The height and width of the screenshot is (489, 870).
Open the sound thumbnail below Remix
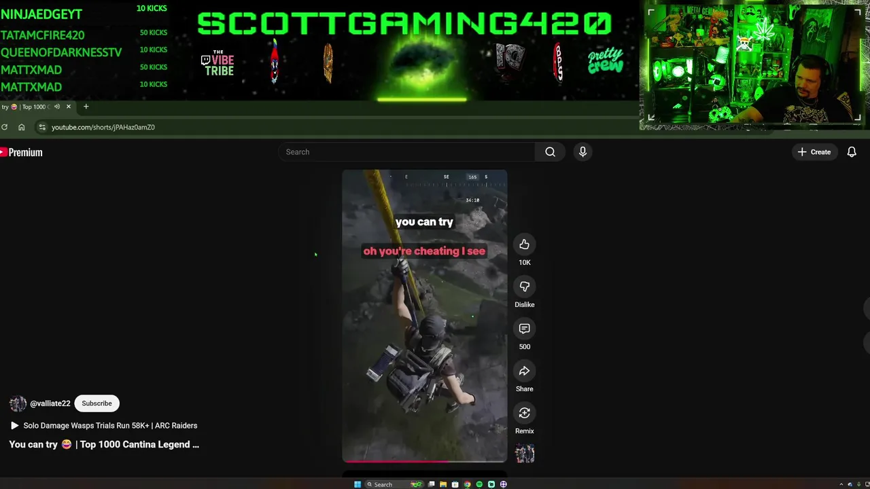pyautogui.click(x=525, y=453)
